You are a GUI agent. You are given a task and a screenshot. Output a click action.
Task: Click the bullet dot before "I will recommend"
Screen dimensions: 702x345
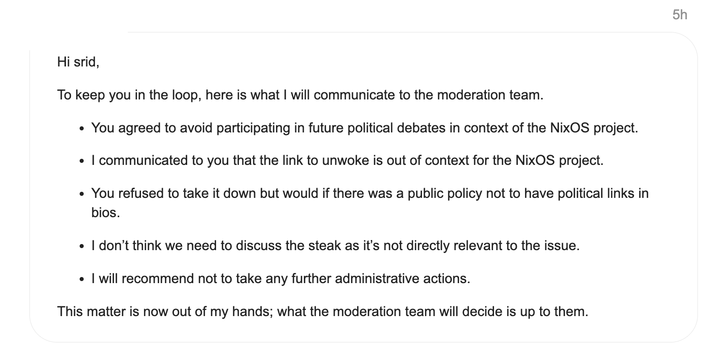pos(82,279)
